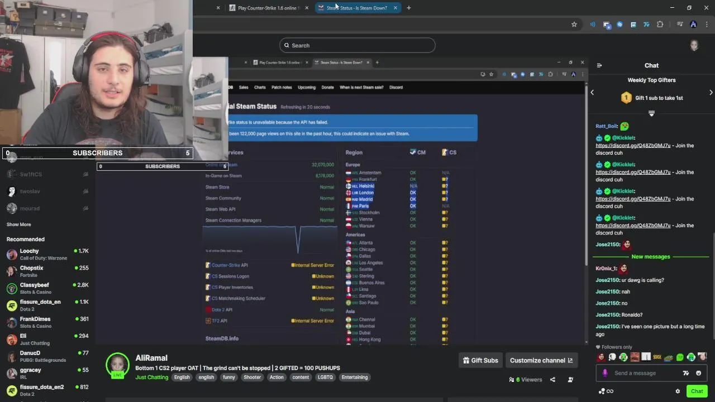The width and height of the screenshot is (715, 402).
Task: Expand the Weekly Top Gifters panel handle
Action: tap(651, 113)
